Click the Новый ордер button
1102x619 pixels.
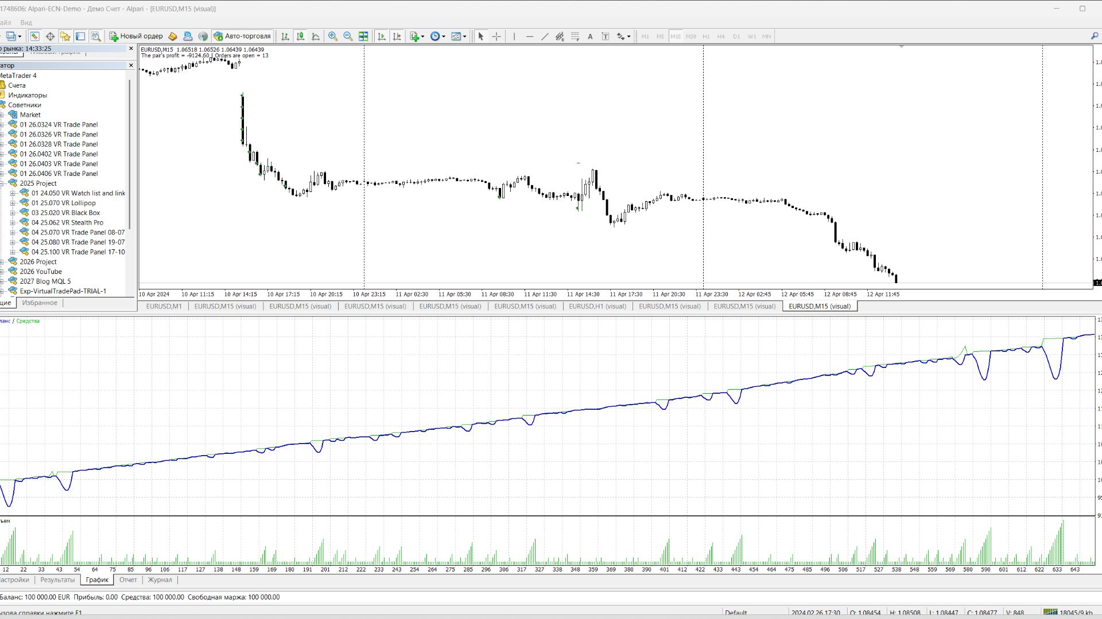click(x=136, y=36)
